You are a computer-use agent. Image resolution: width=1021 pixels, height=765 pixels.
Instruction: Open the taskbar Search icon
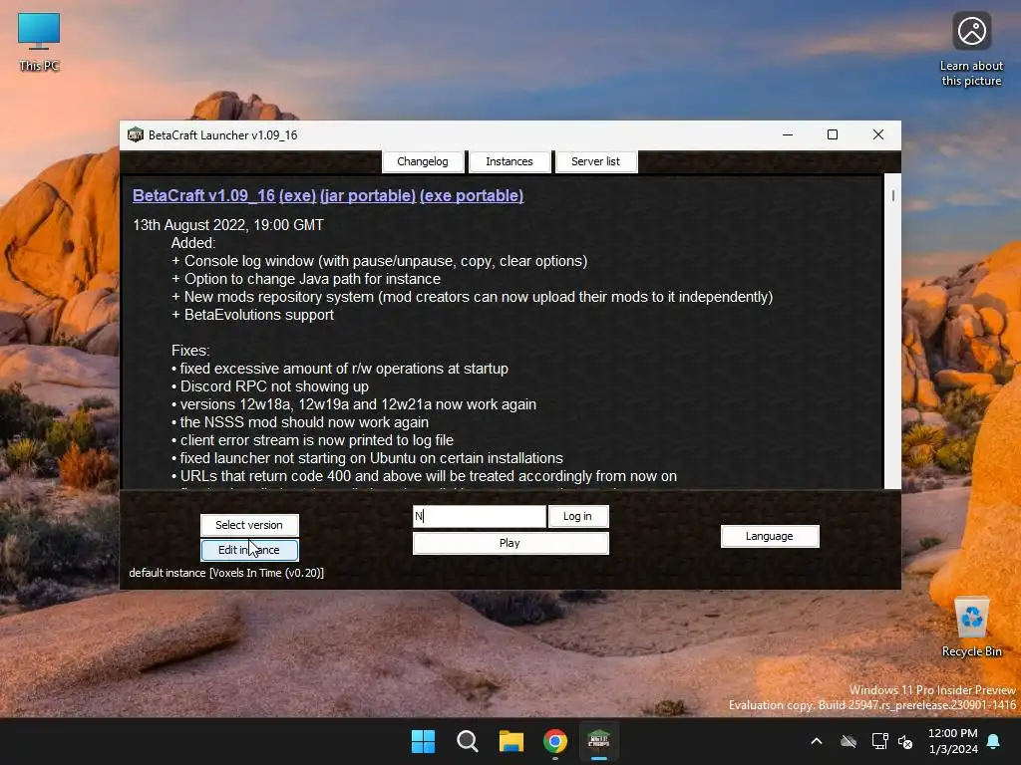pyautogui.click(x=468, y=741)
